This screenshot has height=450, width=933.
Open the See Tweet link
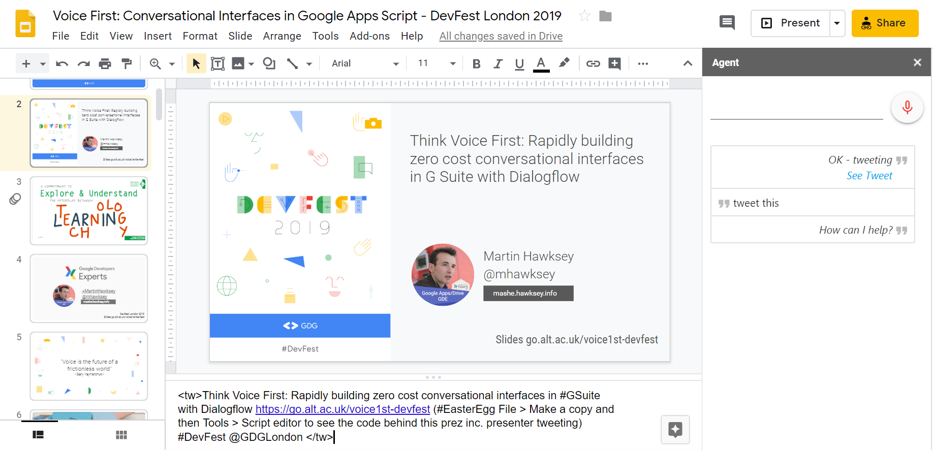869,176
